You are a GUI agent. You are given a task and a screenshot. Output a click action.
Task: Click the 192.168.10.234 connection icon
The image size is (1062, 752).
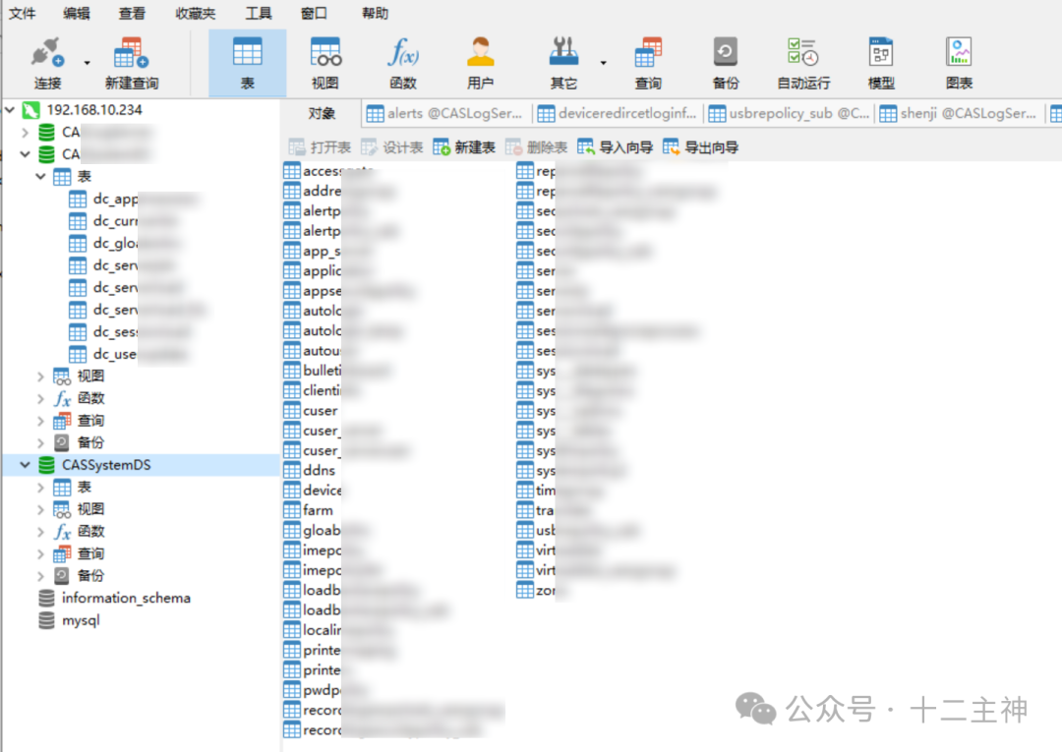31,110
